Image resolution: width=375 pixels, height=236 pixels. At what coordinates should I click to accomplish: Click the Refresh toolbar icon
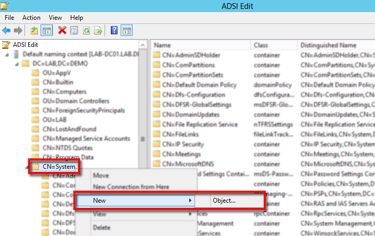tap(86, 31)
